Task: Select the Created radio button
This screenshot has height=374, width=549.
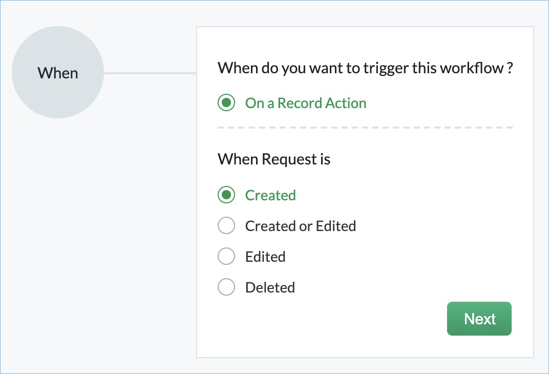Action: (x=226, y=195)
